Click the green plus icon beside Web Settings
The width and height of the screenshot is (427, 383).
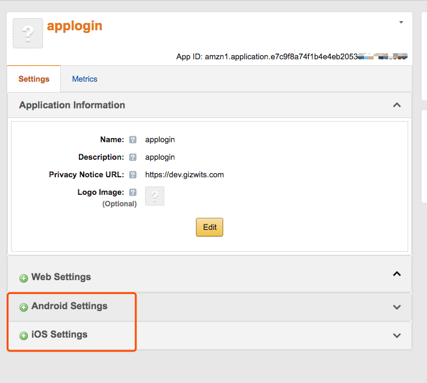point(24,278)
